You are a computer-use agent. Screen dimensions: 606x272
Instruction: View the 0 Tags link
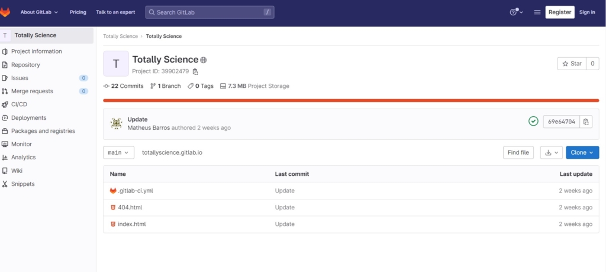pos(201,86)
